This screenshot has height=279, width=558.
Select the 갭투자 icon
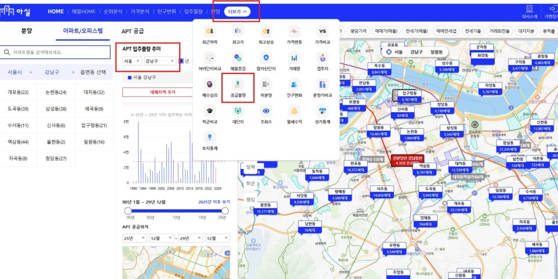(x=323, y=59)
